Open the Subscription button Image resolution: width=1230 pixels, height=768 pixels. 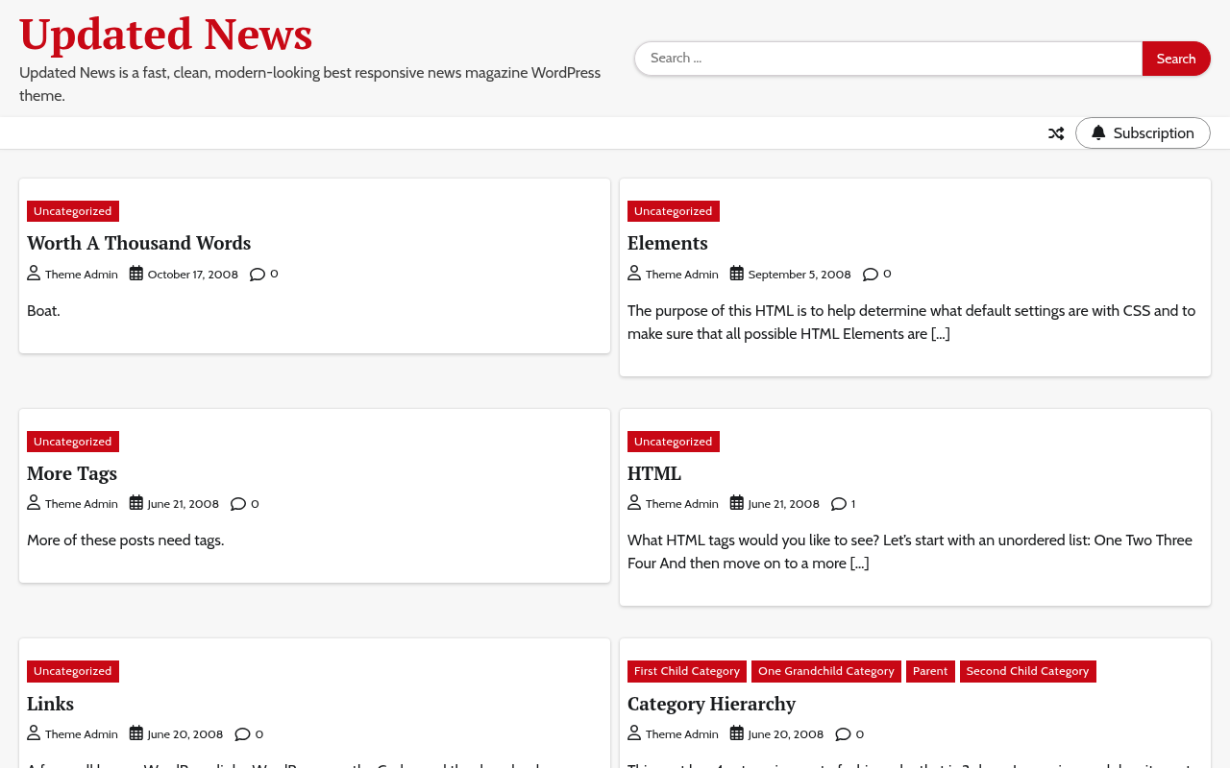pyautogui.click(x=1143, y=133)
